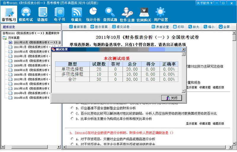
Task: Click the 单项选择题 row in results table
Action: click(116, 69)
